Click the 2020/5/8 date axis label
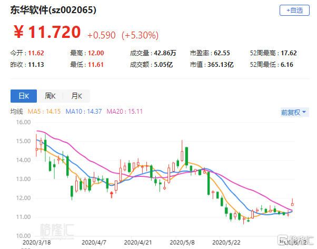The width and height of the screenshot is (317, 249). (182, 243)
